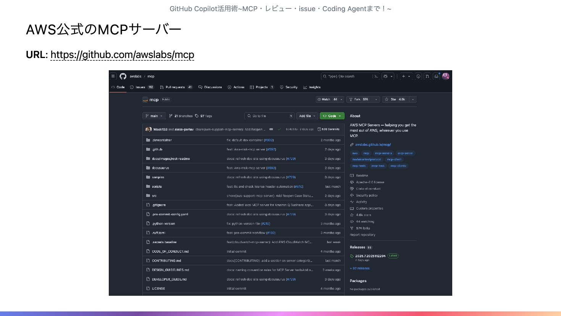561x316 pixels.
Task: Switch to the Projects tab
Action: click(x=262, y=87)
